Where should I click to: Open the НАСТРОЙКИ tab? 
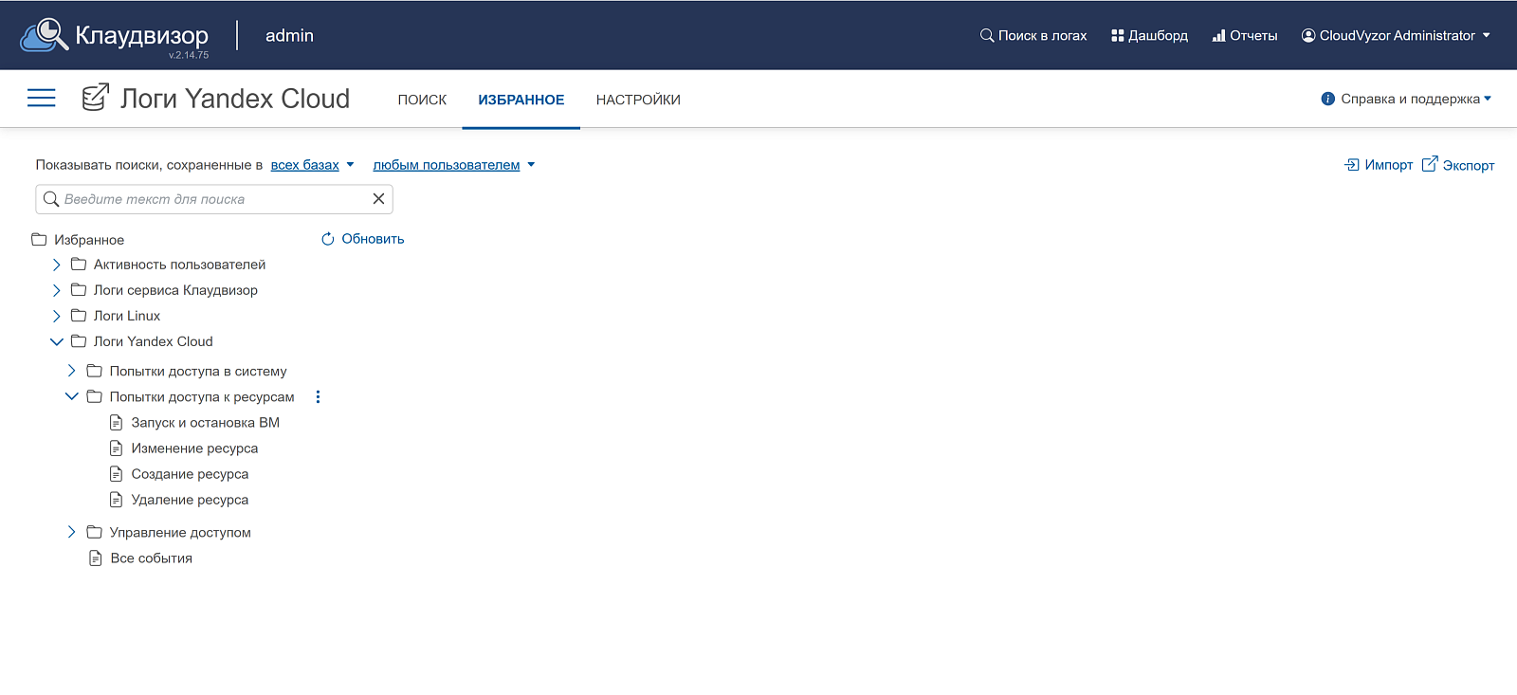tap(638, 100)
